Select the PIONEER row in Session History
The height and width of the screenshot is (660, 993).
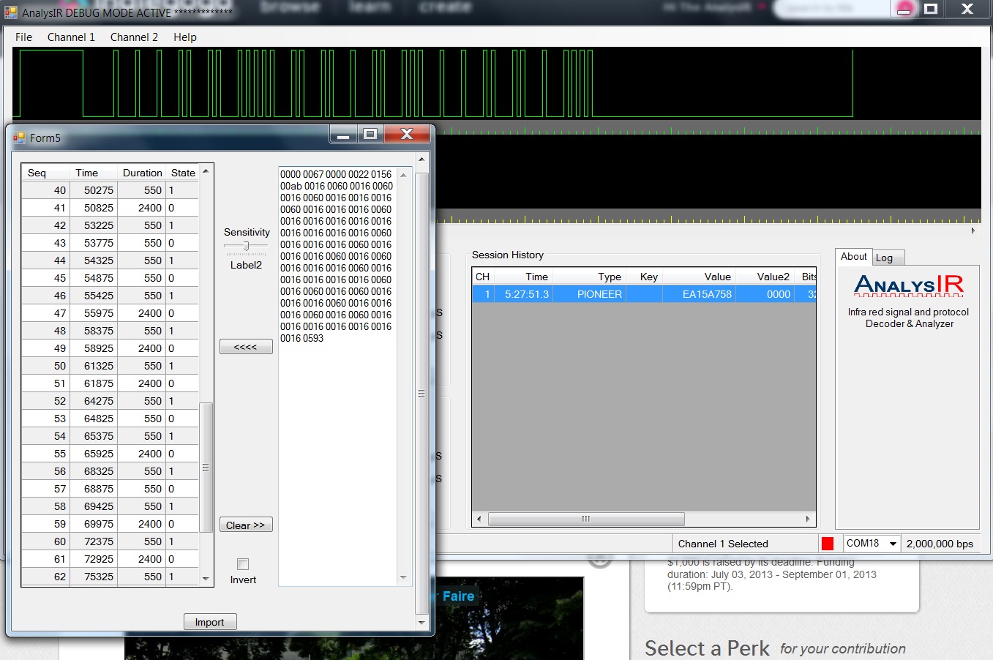click(599, 294)
